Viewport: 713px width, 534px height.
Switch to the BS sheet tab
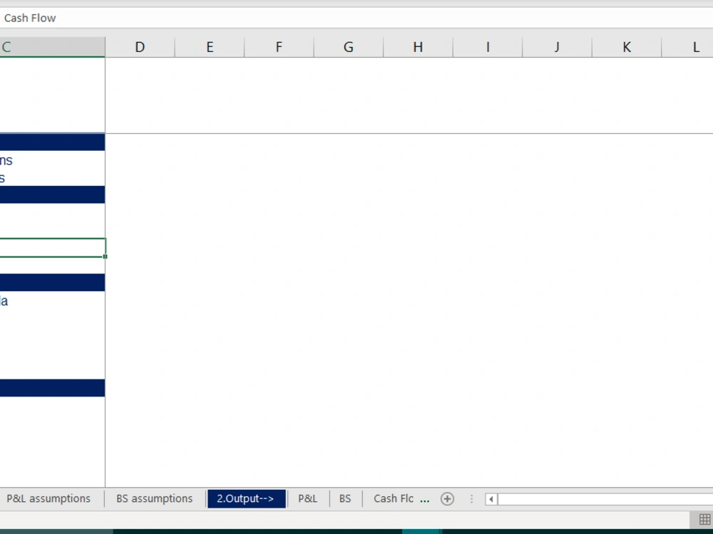[x=345, y=498]
